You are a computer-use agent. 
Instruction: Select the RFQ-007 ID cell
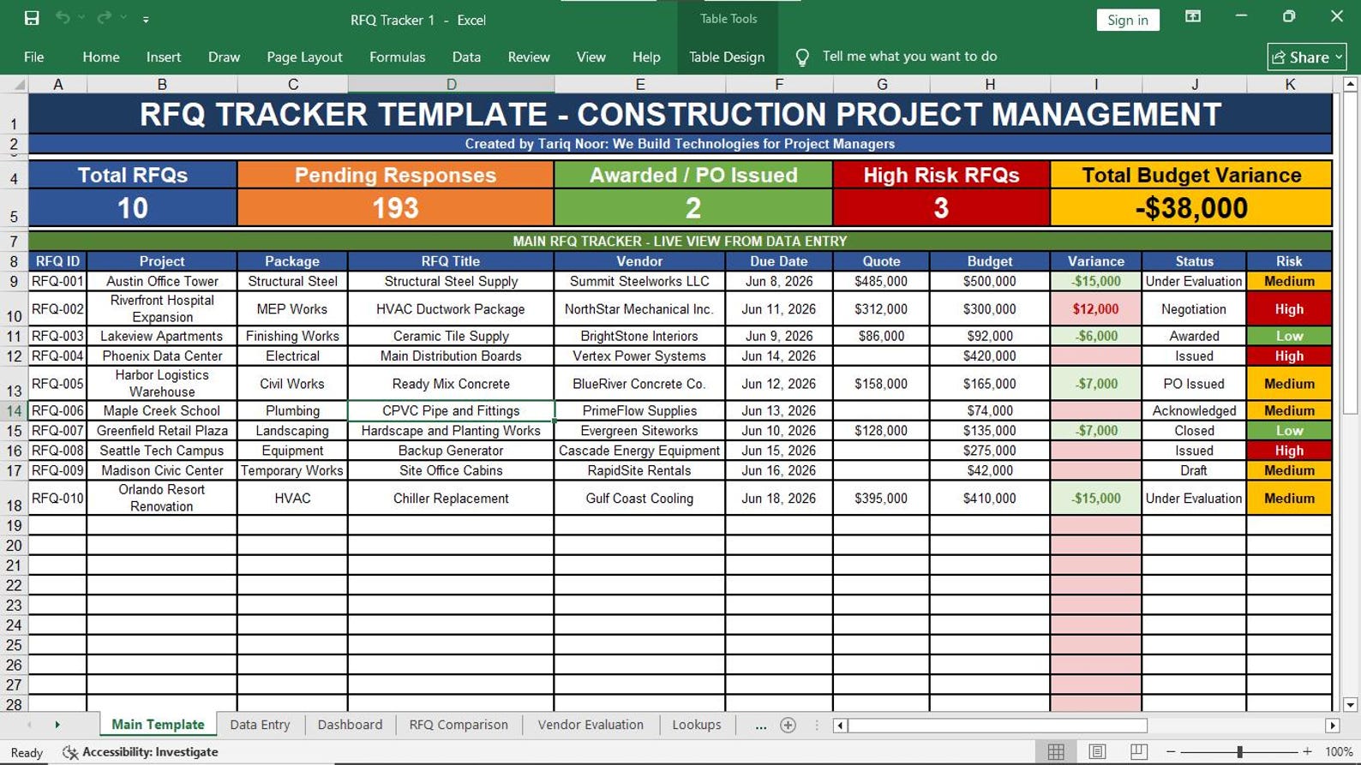click(x=57, y=431)
